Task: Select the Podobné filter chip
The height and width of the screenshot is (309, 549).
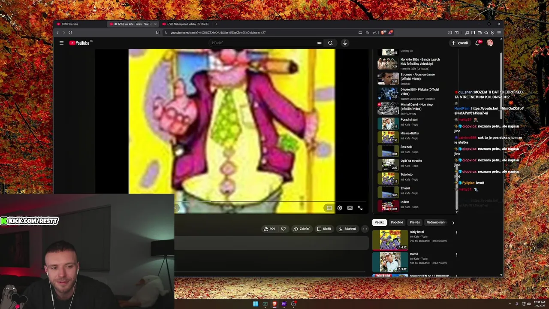Action: click(x=397, y=222)
